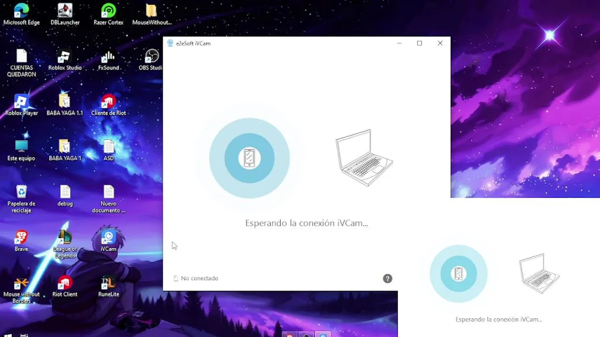This screenshot has height=337, width=600.
Task: Open the BABA YAGA 1.1 archive
Action: (65, 105)
